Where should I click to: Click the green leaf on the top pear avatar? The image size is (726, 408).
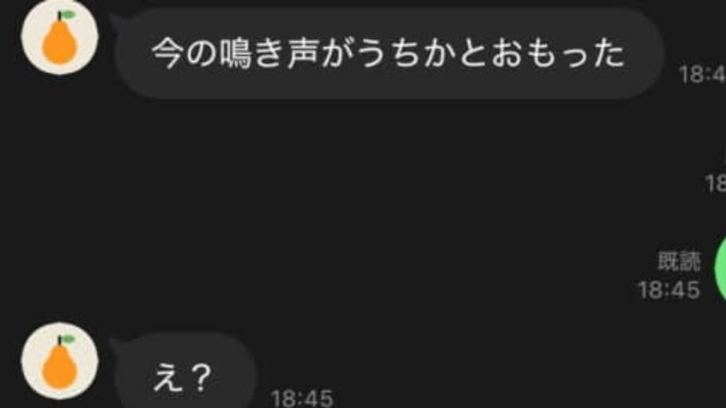click(68, 15)
